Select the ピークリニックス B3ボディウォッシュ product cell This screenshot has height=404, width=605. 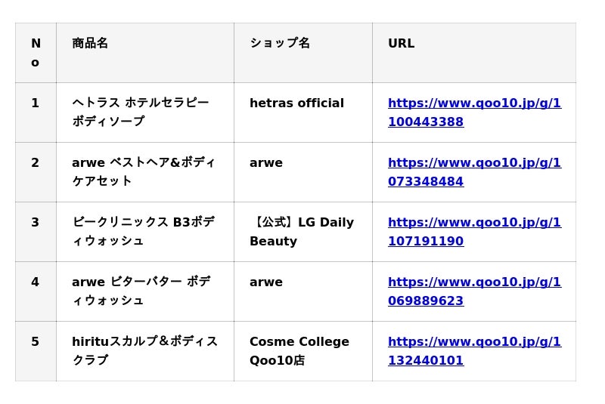pos(143,231)
